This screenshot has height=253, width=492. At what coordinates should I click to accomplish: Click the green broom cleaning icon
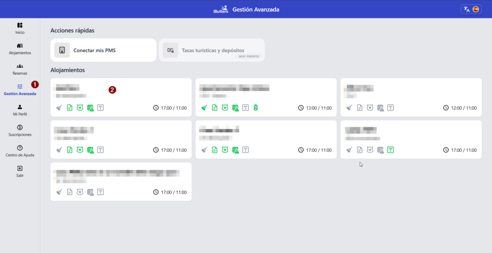pos(204,108)
